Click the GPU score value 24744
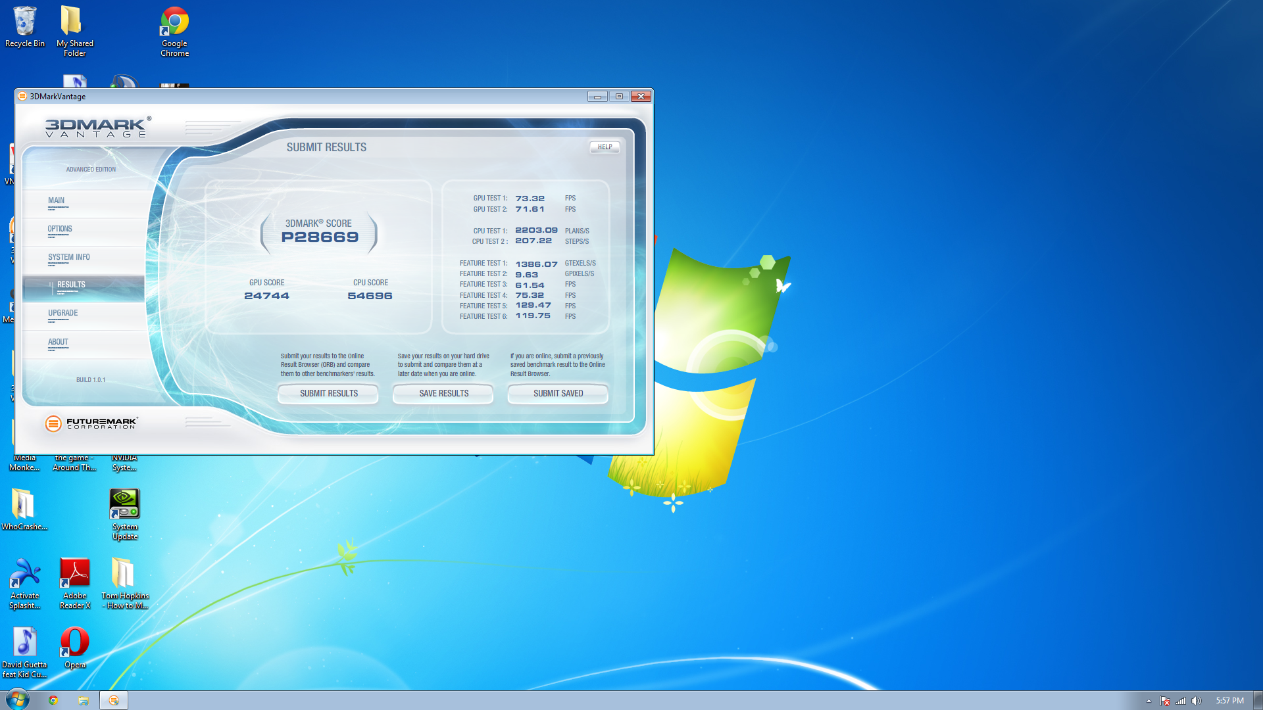 point(266,296)
